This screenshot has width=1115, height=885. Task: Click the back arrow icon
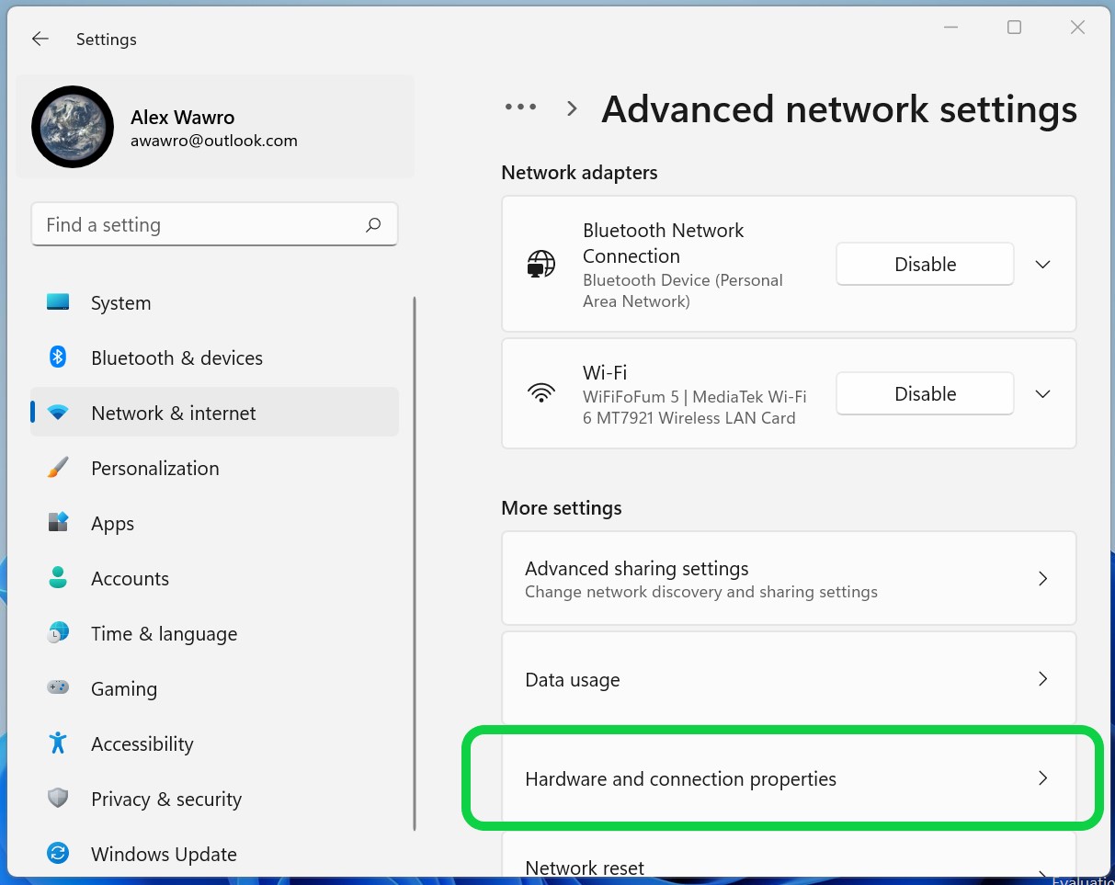pos(40,39)
